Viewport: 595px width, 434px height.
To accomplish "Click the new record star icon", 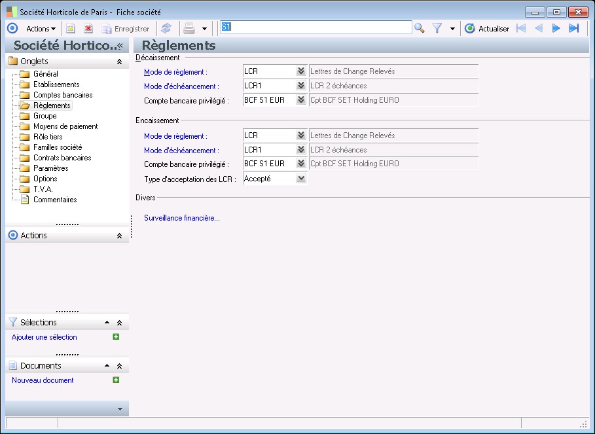I will click(71, 28).
